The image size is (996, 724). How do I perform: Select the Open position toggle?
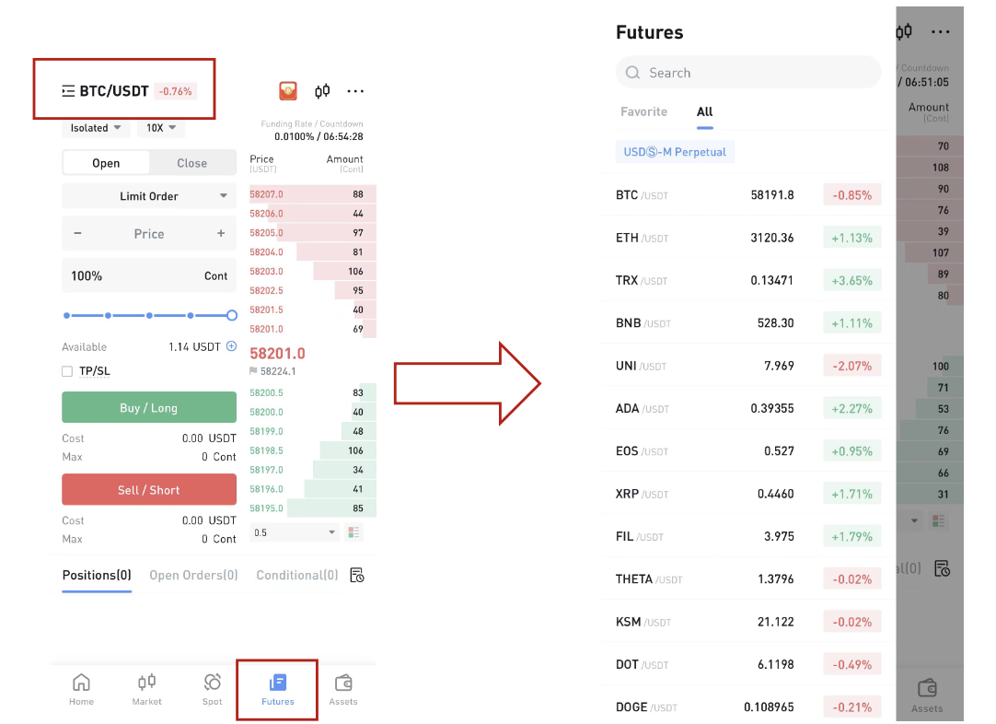point(106,163)
